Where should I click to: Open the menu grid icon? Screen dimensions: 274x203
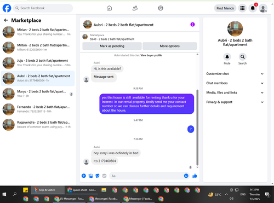tap(242, 8)
